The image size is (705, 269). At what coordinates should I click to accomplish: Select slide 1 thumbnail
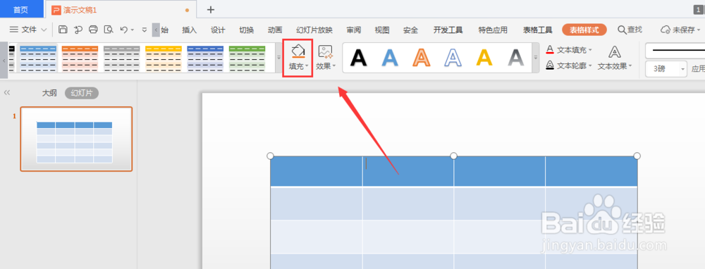76,139
